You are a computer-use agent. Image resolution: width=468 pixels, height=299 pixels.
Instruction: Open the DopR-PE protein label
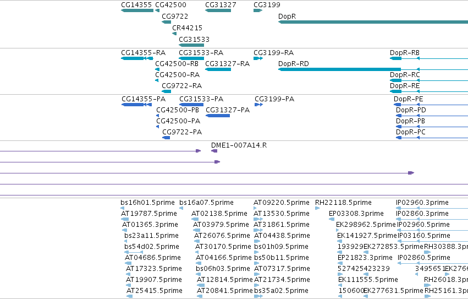(408, 99)
